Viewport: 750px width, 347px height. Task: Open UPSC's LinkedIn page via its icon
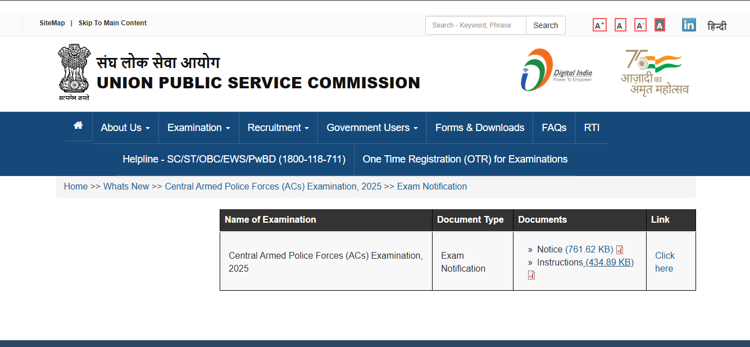tap(688, 25)
